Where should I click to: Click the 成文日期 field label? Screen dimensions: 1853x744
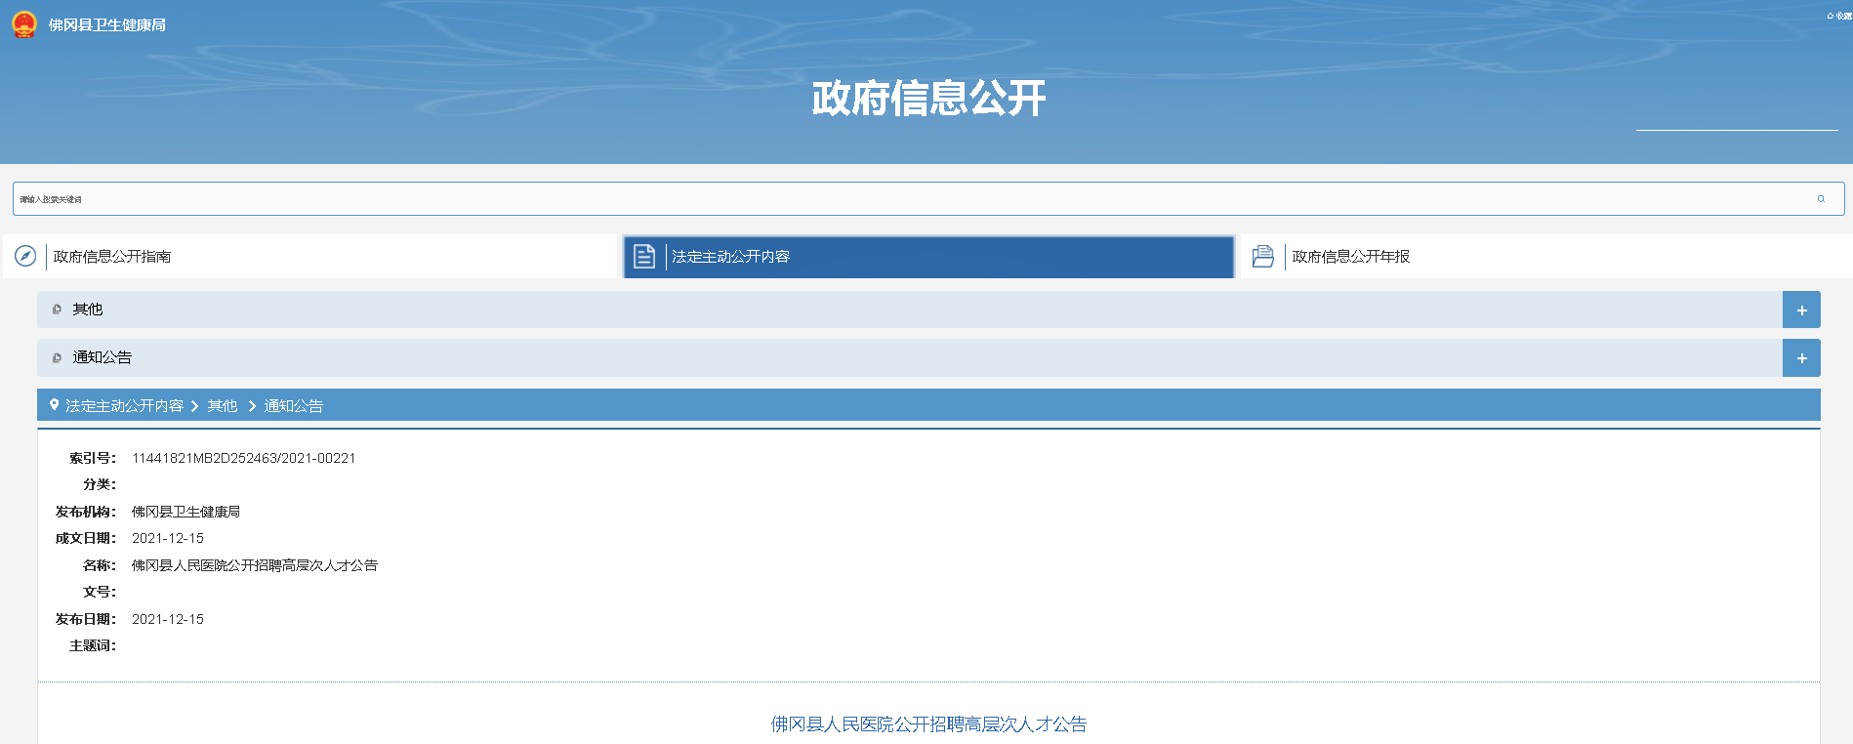[x=86, y=538]
